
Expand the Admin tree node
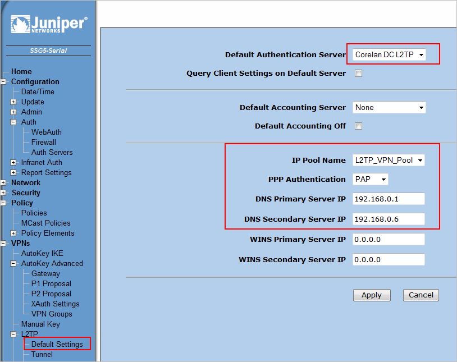(13, 112)
